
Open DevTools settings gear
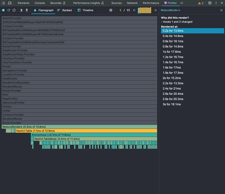210,3
